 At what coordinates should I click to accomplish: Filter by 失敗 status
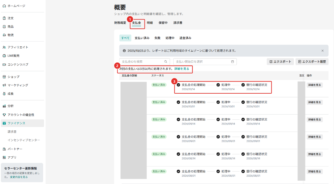pyautogui.click(x=157, y=38)
